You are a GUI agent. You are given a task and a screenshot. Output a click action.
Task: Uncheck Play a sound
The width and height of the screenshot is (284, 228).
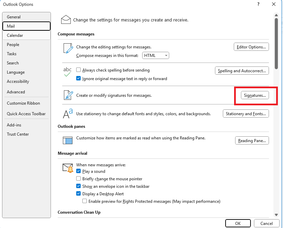click(78, 171)
